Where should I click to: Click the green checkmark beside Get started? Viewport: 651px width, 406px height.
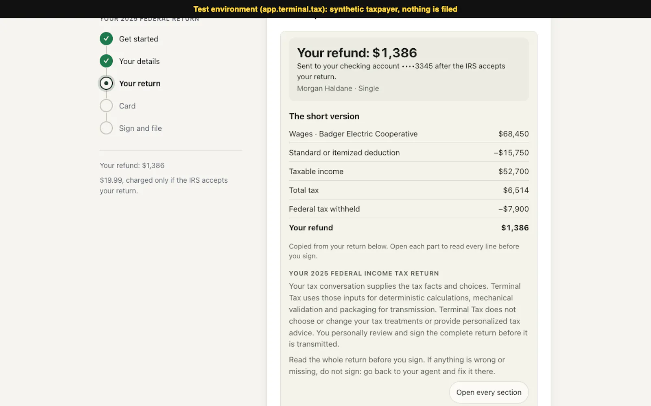point(106,39)
